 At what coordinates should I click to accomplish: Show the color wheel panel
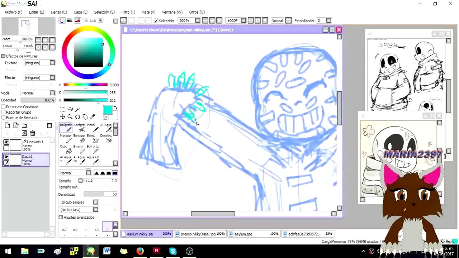click(62, 20)
